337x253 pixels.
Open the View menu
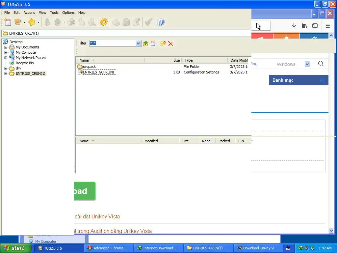pos(42,13)
